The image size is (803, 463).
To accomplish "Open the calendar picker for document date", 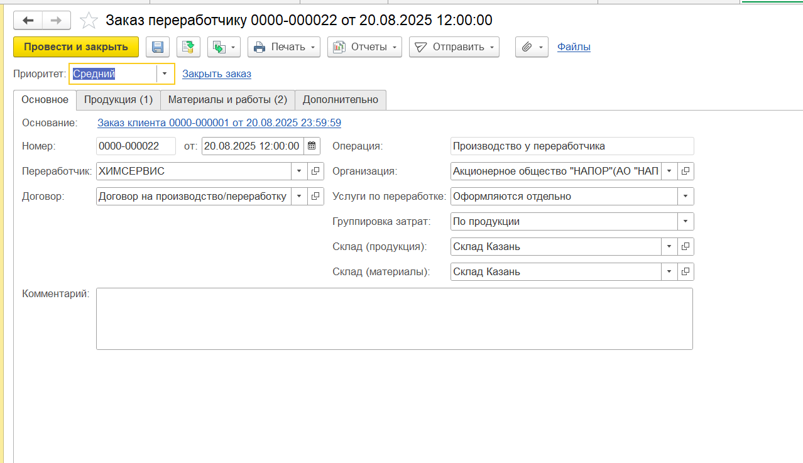I will (312, 146).
